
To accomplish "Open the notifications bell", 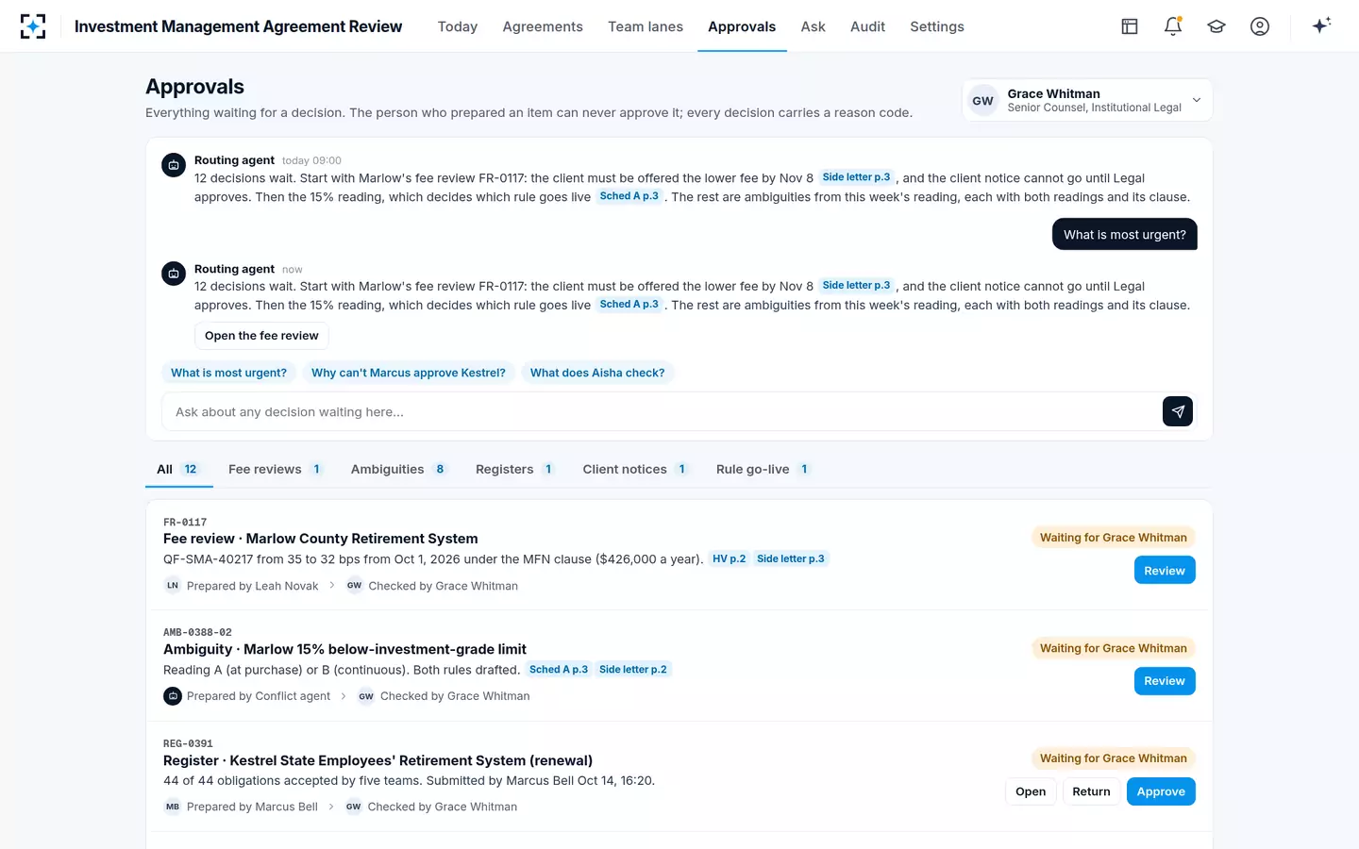I will click(x=1173, y=26).
